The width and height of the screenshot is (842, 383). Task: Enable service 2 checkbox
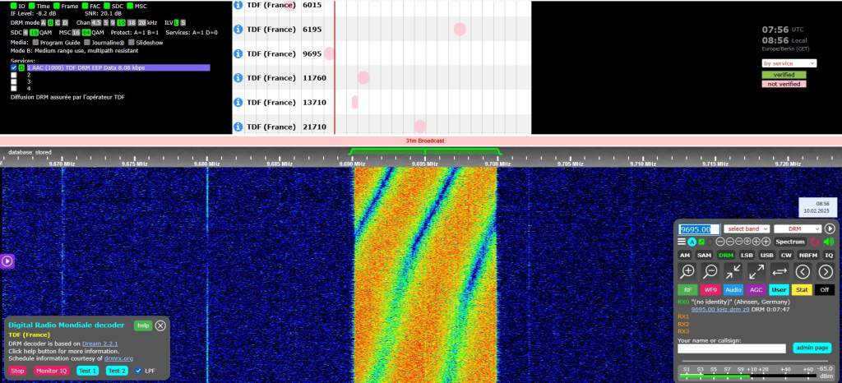pyautogui.click(x=14, y=75)
